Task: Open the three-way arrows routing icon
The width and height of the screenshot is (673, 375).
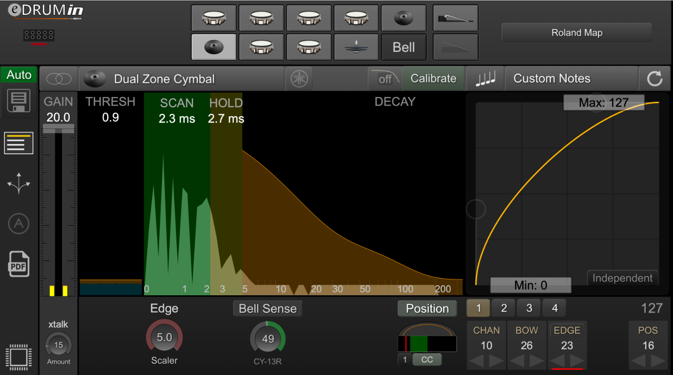Action: click(19, 184)
